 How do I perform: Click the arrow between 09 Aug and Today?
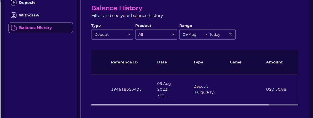pyautogui.click(x=205, y=34)
